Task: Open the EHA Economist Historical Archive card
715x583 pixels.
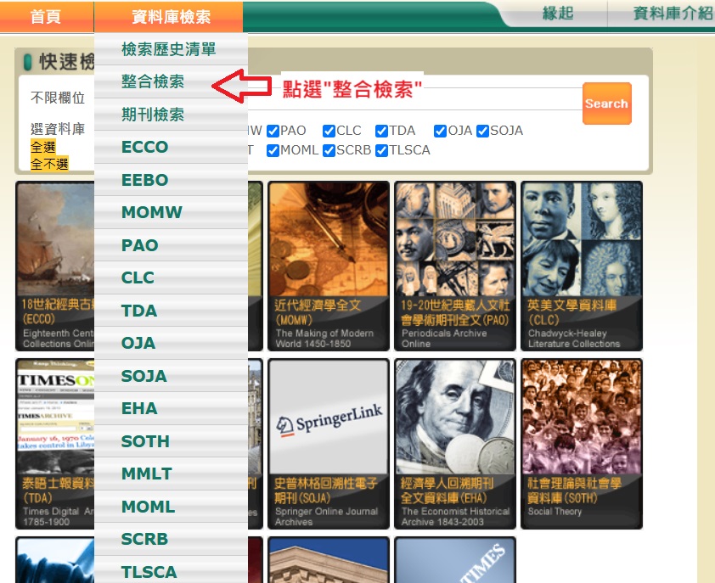Action: pos(455,444)
